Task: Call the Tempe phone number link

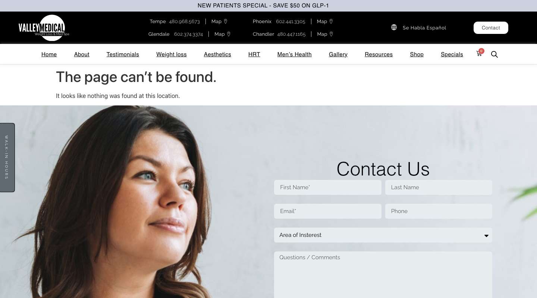Action: [184, 22]
